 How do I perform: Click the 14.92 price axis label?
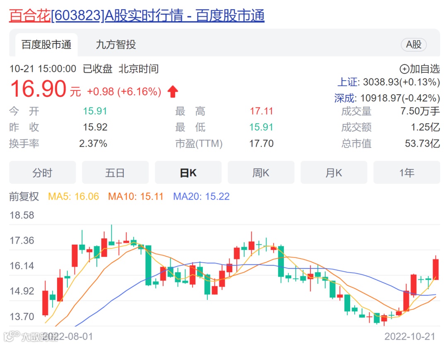tap(22, 291)
